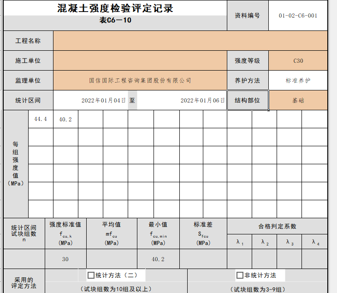Click the empty cell below 平均值 header

click(x=112, y=259)
